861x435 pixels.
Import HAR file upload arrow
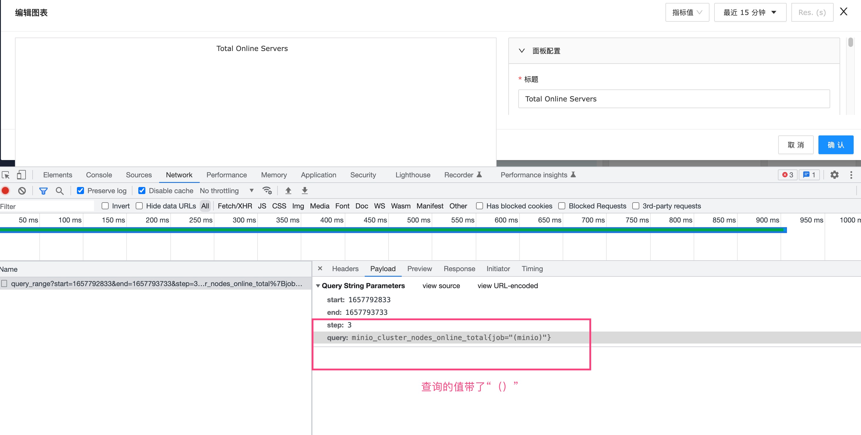point(288,191)
